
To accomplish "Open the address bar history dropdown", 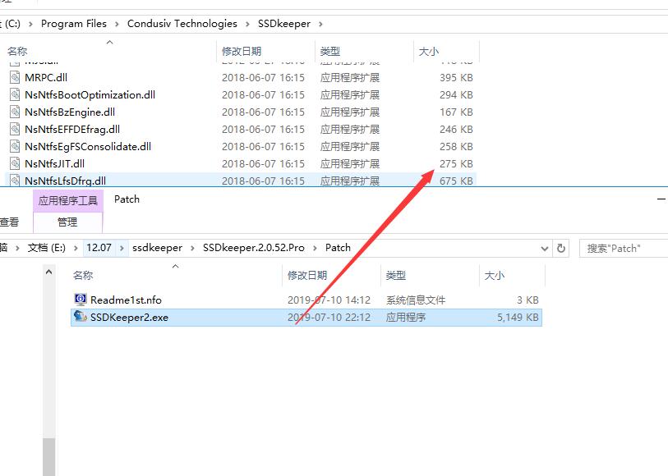I will [x=545, y=249].
